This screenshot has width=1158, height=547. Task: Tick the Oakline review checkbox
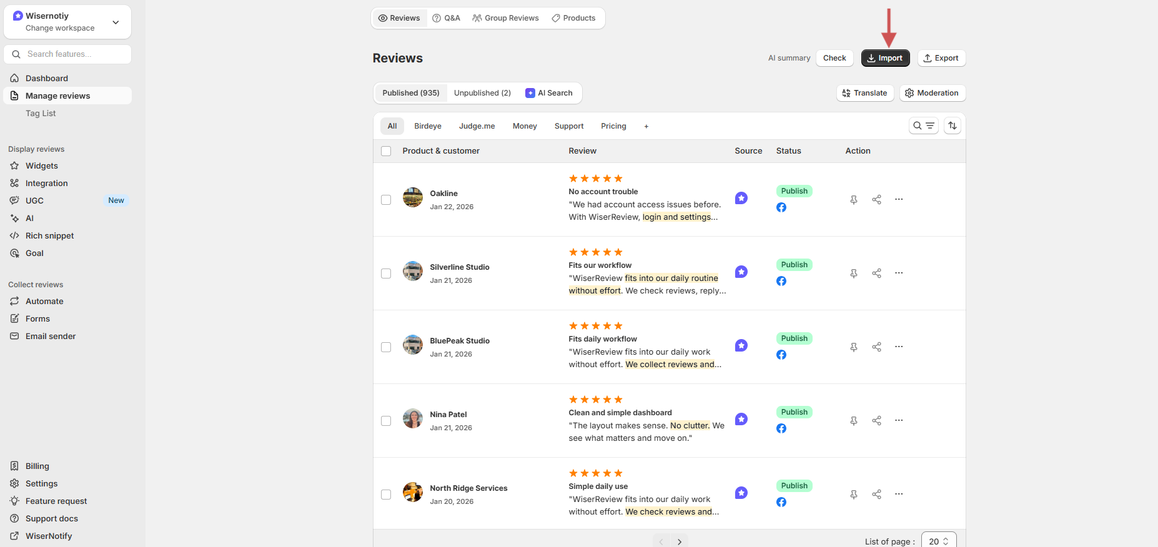(x=386, y=200)
